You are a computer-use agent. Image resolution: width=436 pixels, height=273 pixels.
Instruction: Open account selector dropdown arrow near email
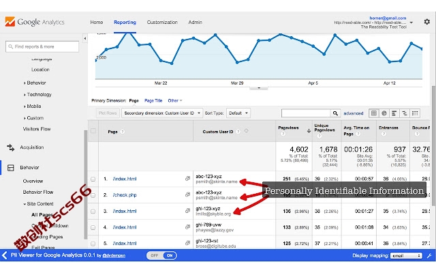[x=411, y=23]
